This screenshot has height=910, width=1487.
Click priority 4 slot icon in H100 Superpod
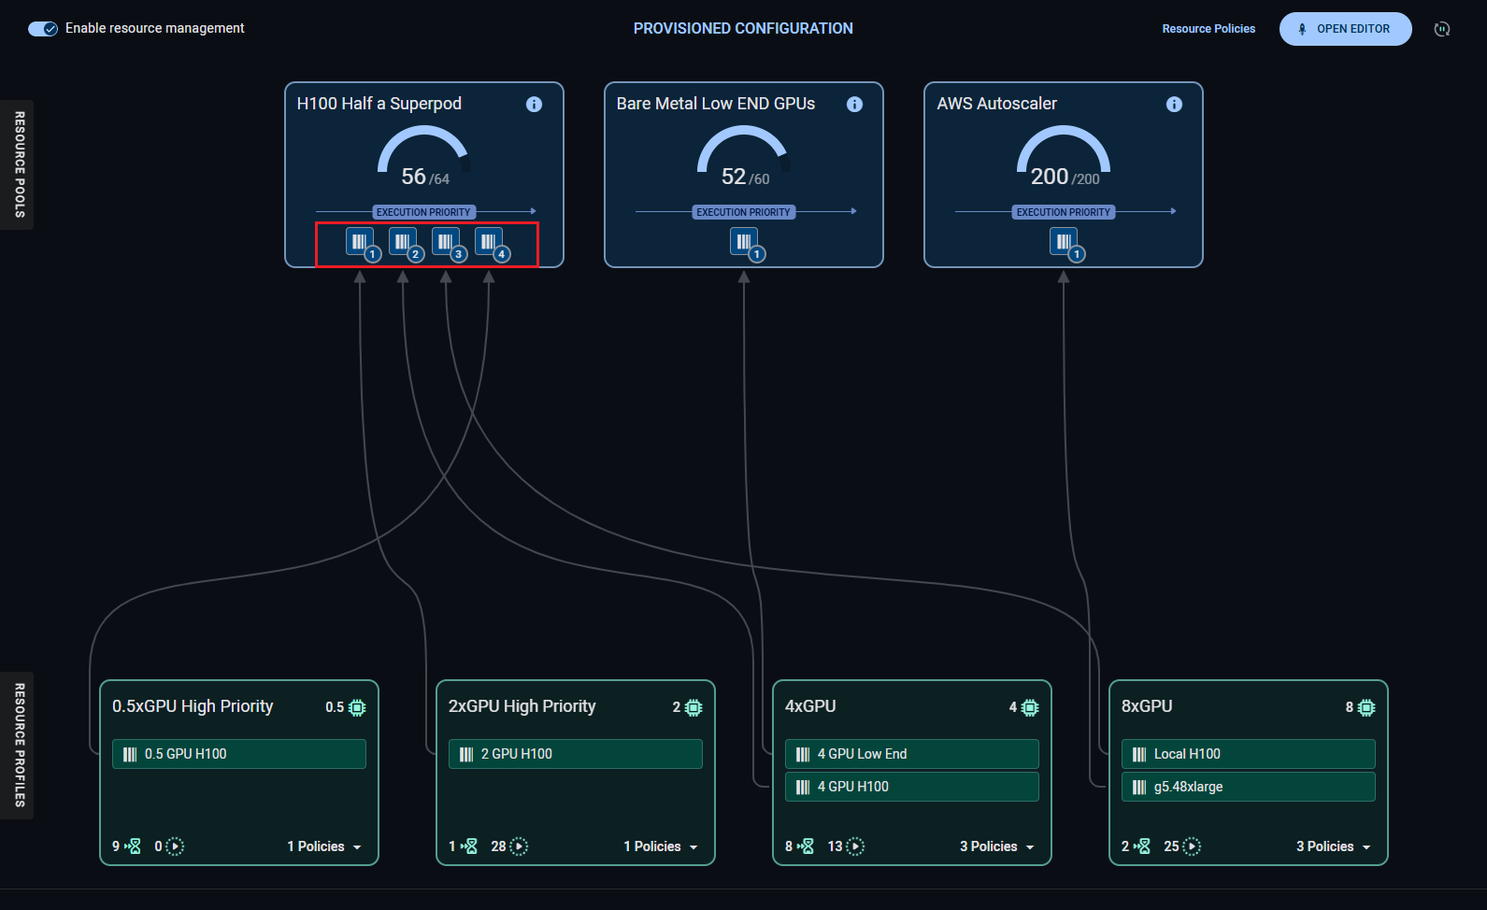(489, 243)
